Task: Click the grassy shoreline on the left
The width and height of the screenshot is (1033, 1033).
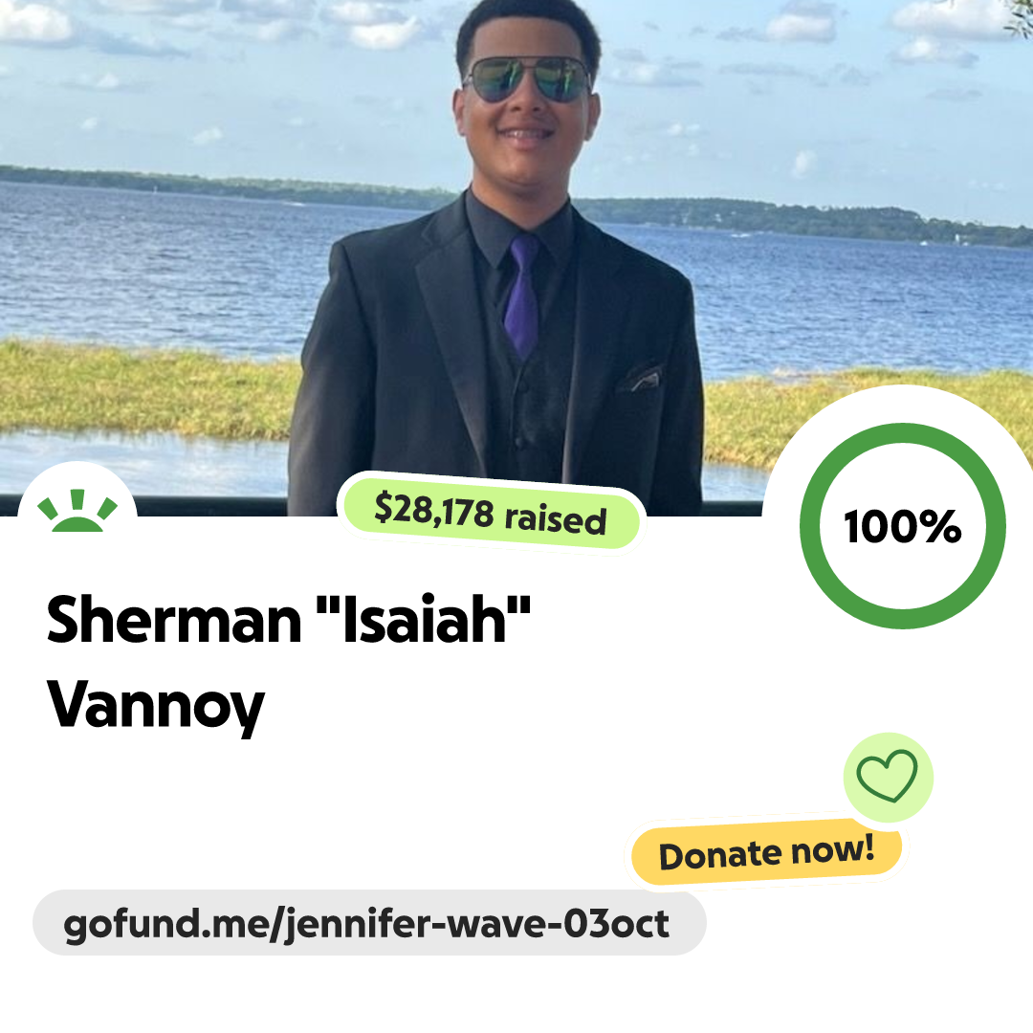Action: click(145, 388)
